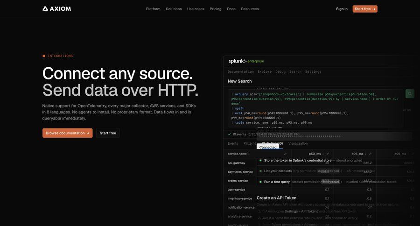Click the query:read permission badge
420x226 pixels.
click(331, 182)
